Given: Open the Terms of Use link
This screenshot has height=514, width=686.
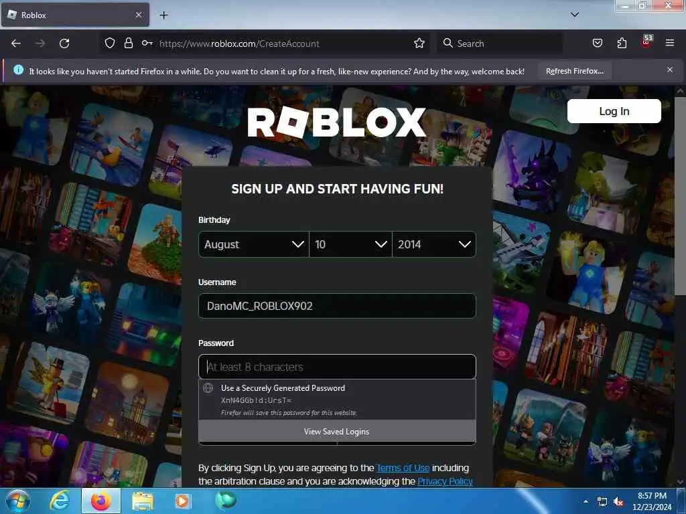Looking at the screenshot, I should 403,468.
